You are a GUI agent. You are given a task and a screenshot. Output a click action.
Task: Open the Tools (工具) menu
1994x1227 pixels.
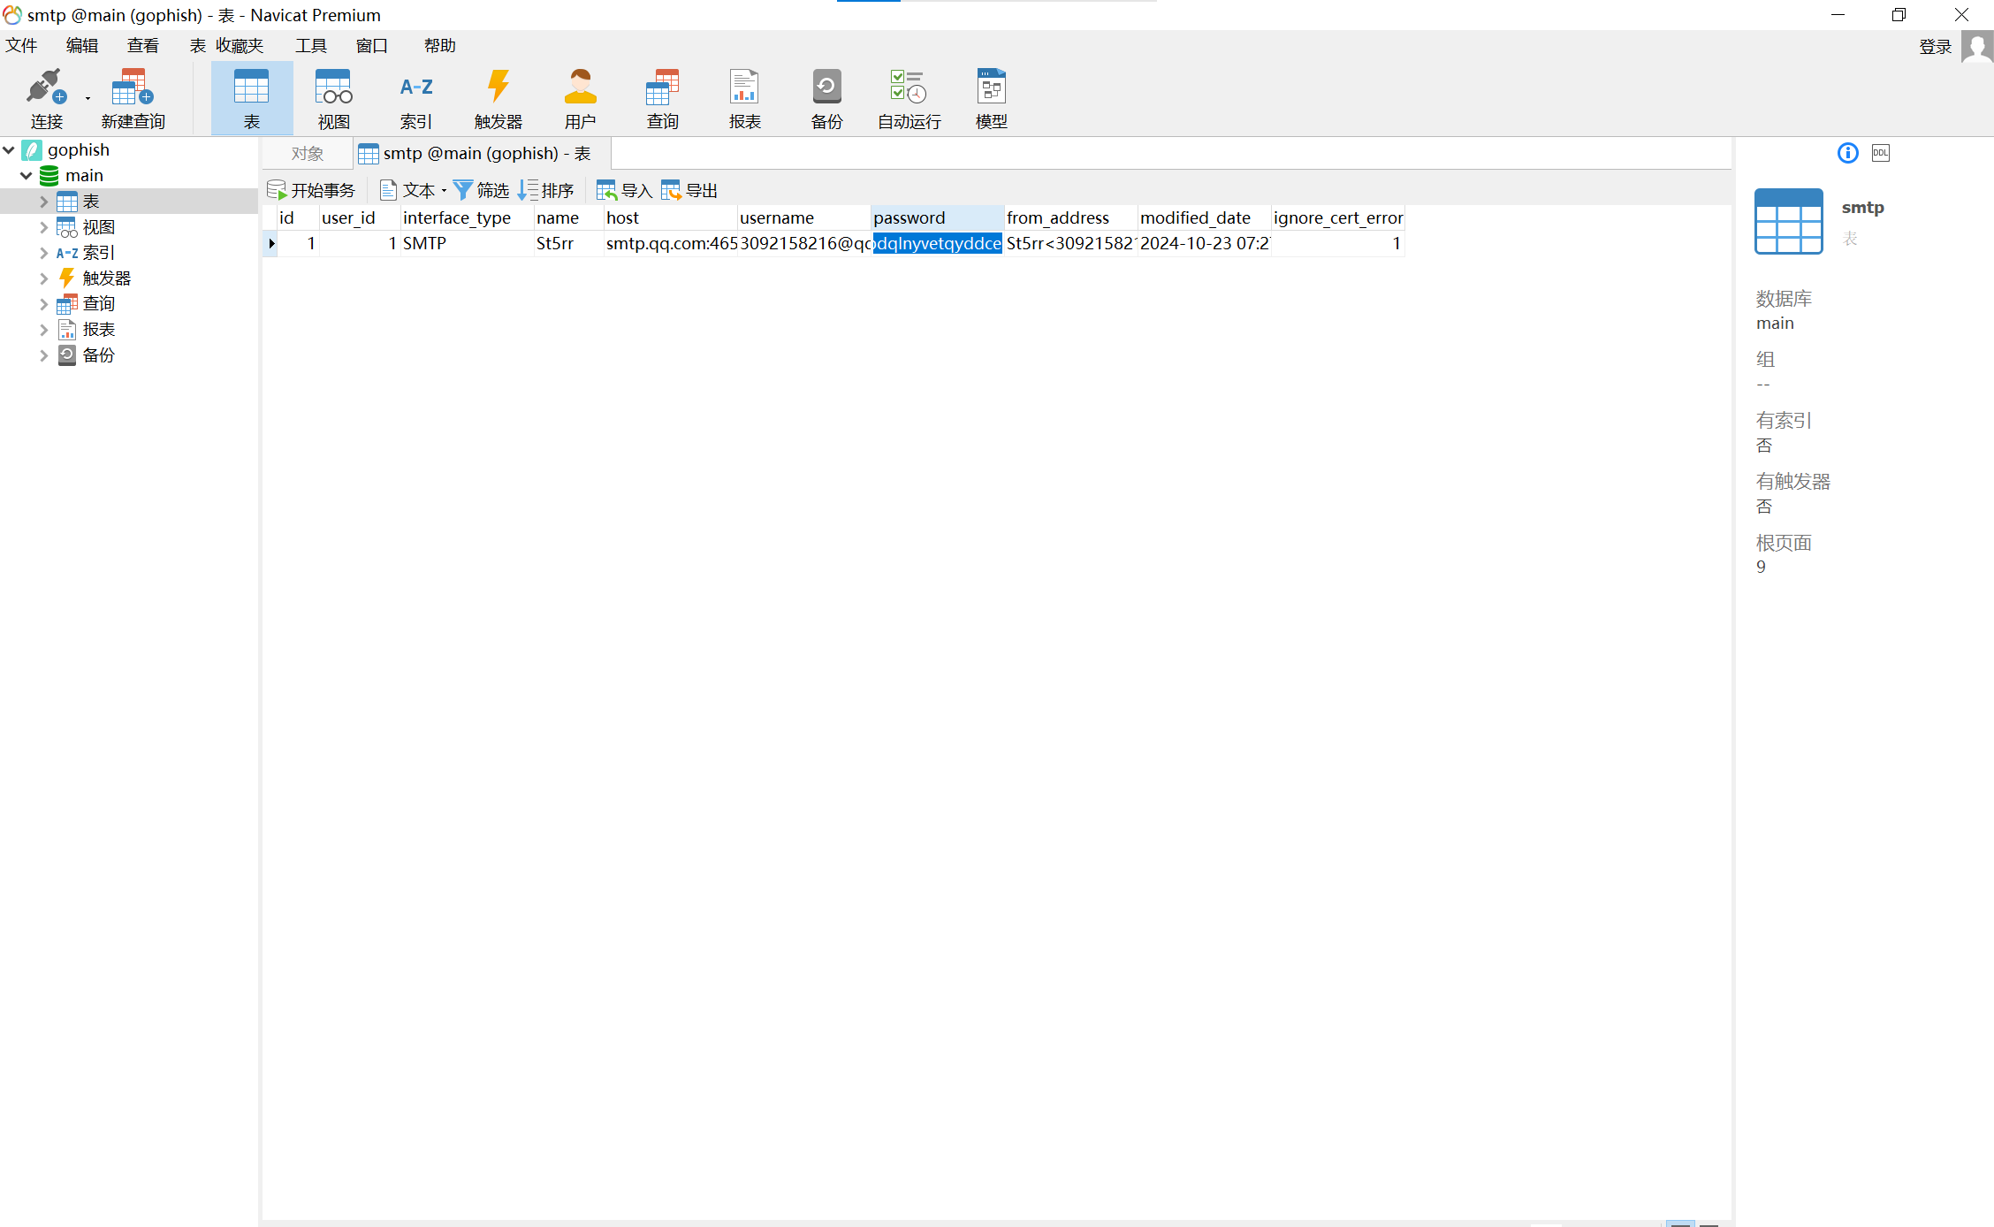[311, 45]
